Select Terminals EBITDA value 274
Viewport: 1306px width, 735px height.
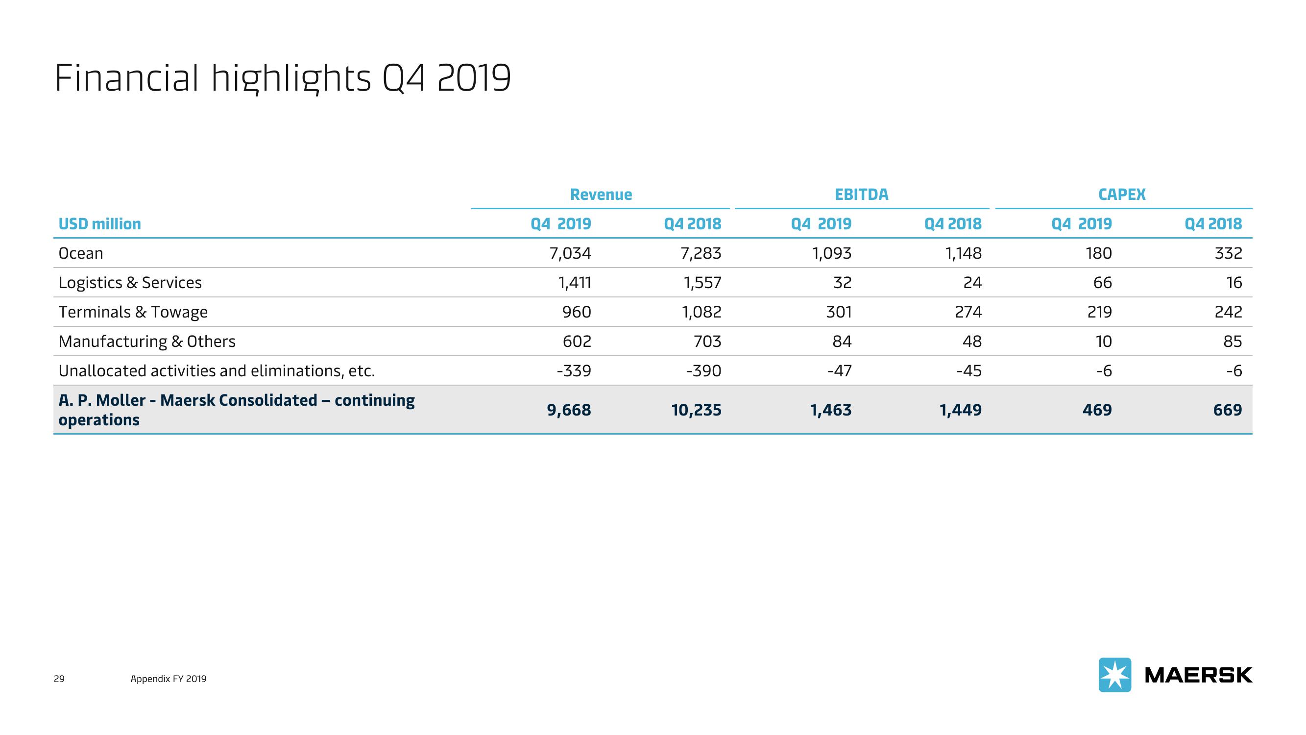pos(968,312)
